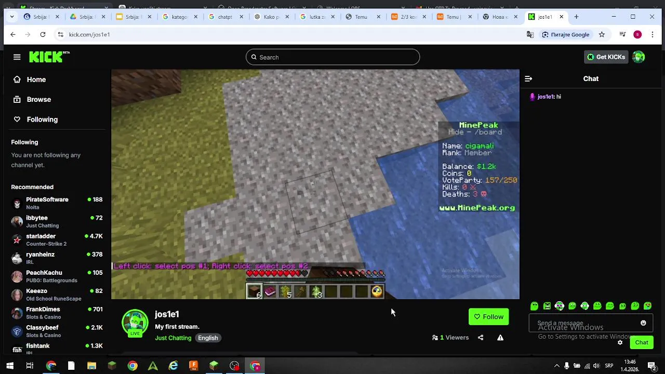Viewport: 665px width, 374px height.
Task: Open the hamburger sidebar menu
Action: [17, 57]
